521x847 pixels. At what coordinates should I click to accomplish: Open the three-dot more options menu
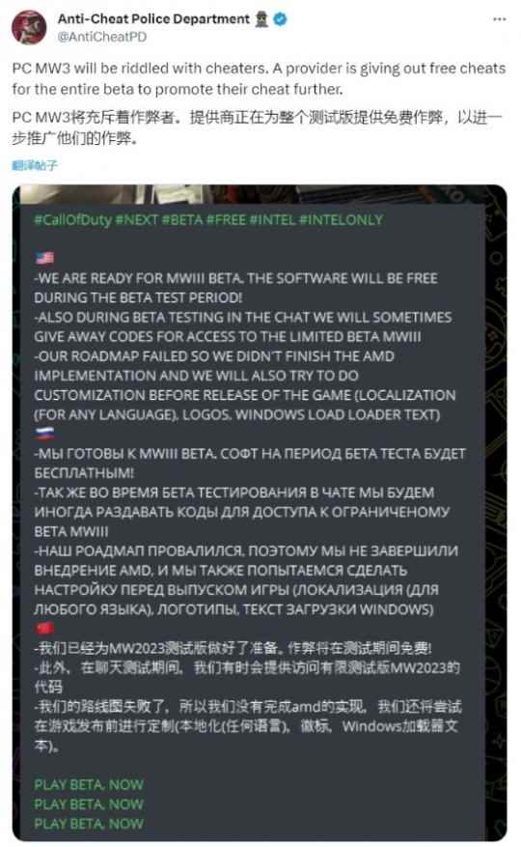pyautogui.click(x=500, y=19)
